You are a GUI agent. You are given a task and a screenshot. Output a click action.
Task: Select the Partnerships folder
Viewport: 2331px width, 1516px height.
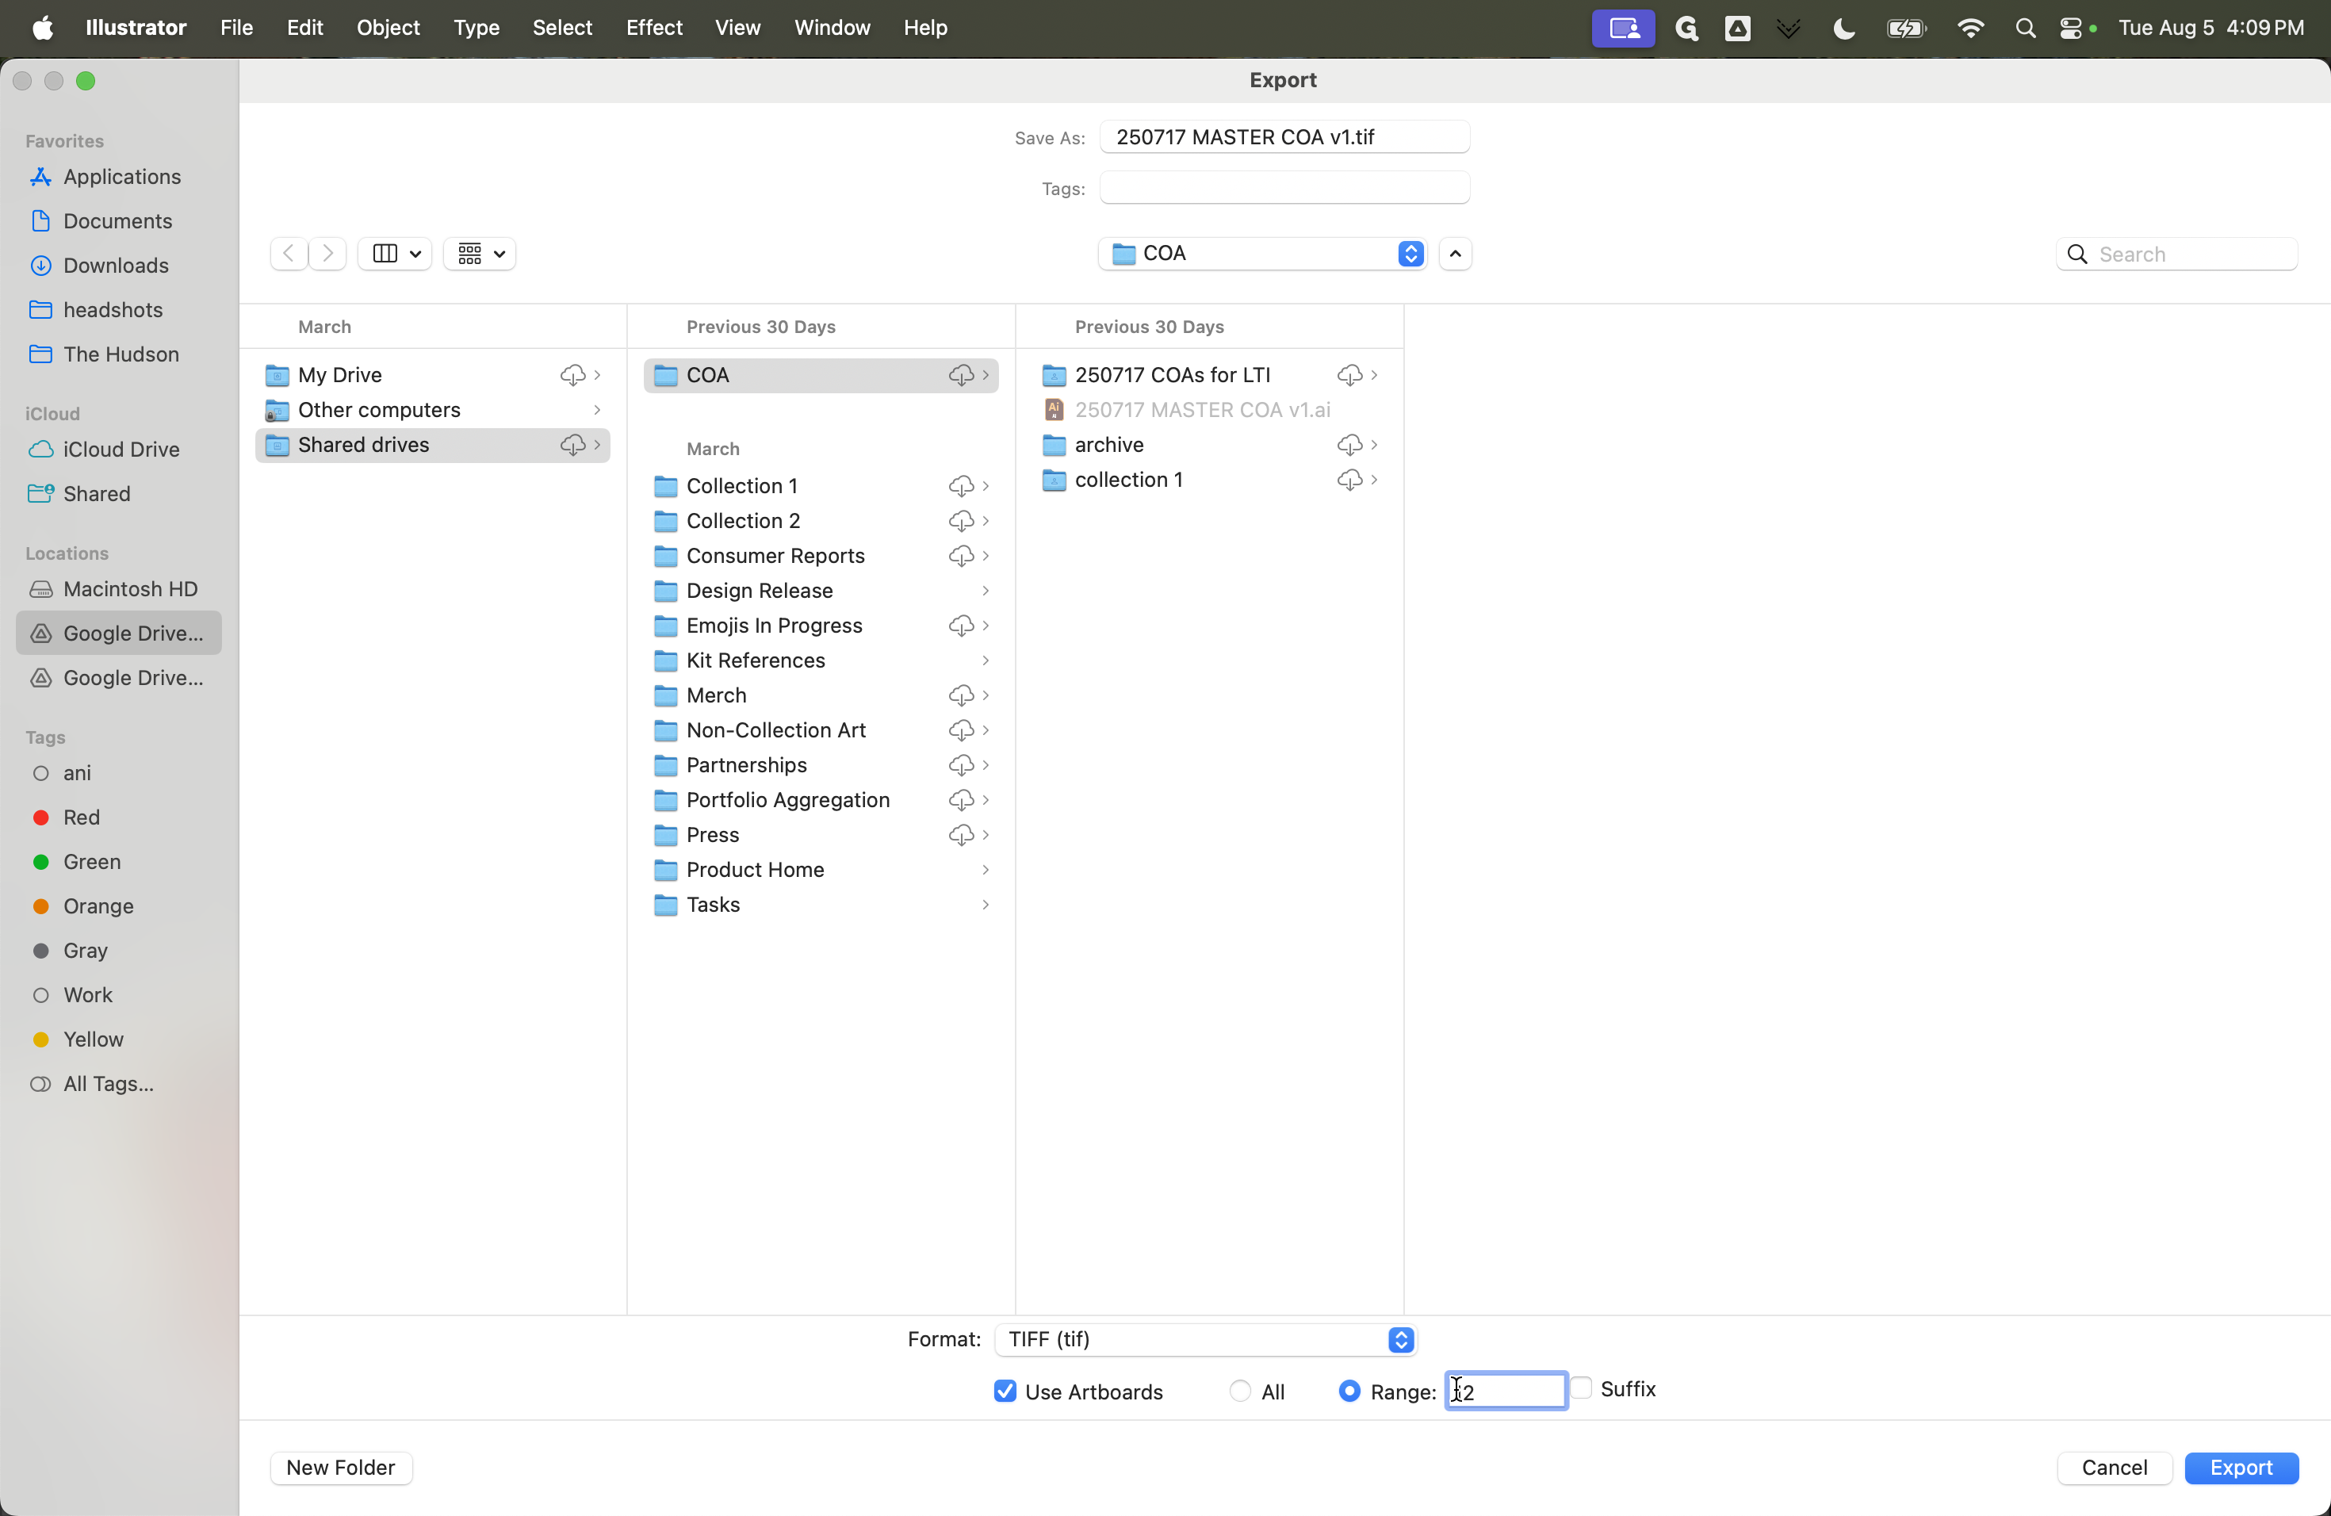821,765
